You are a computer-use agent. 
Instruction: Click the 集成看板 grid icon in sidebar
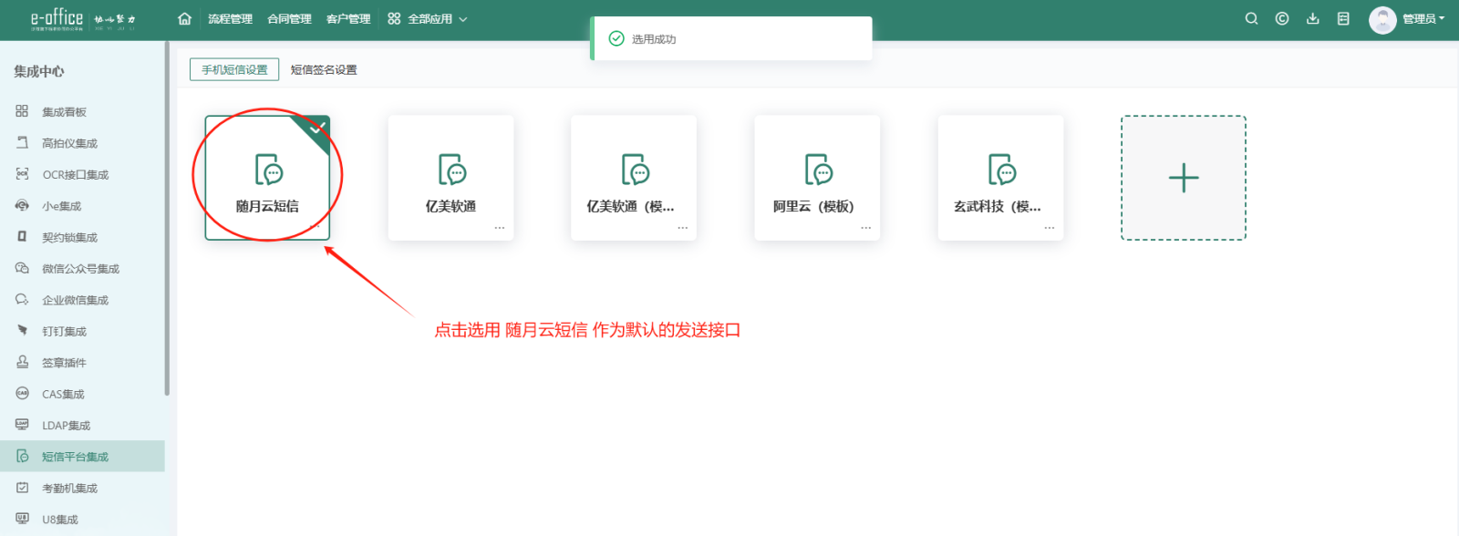[x=22, y=111]
